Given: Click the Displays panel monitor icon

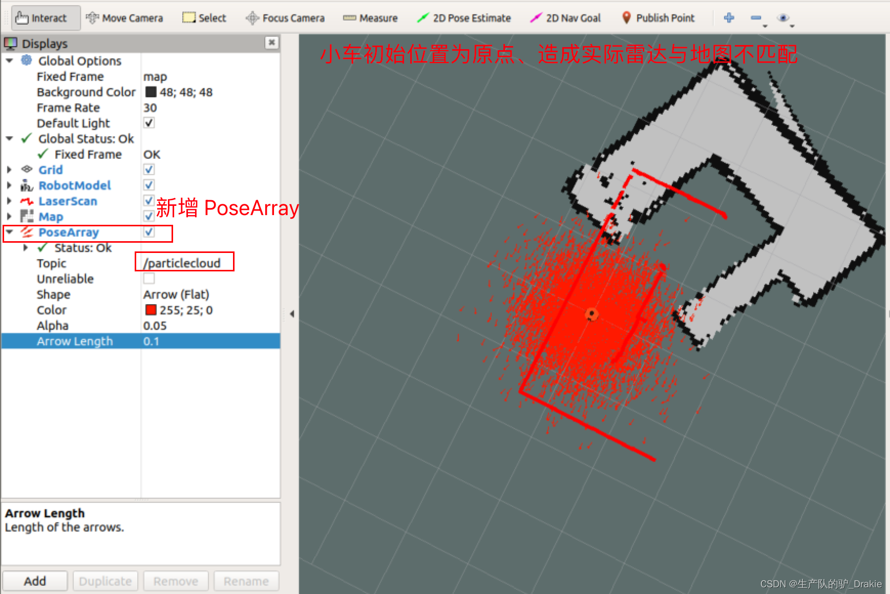Looking at the screenshot, I should tap(11, 44).
